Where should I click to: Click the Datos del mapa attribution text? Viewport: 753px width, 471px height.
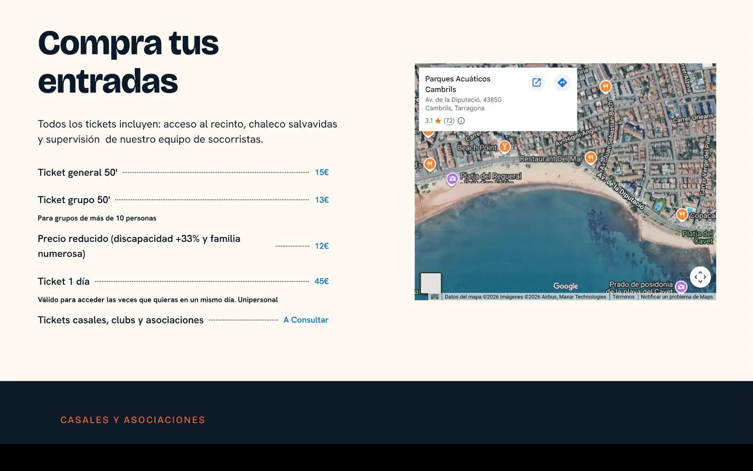pos(525,297)
